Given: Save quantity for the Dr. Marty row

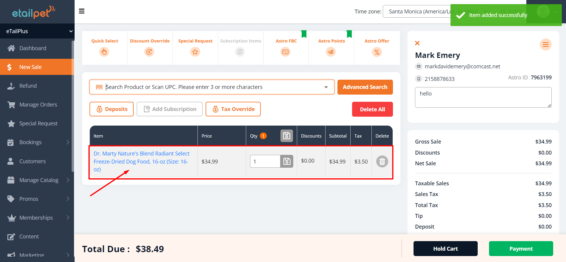Looking at the screenshot, I should click(x=287, y=161).
